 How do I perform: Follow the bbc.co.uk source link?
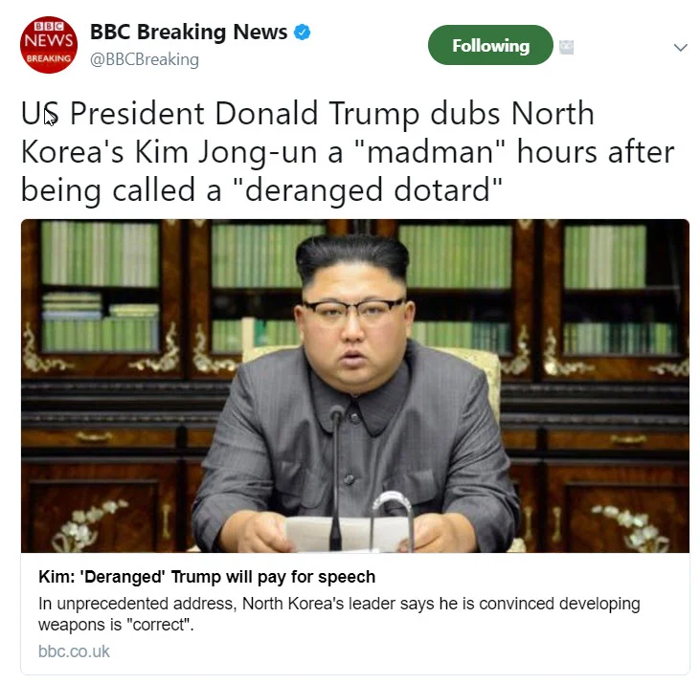(74, 651)
